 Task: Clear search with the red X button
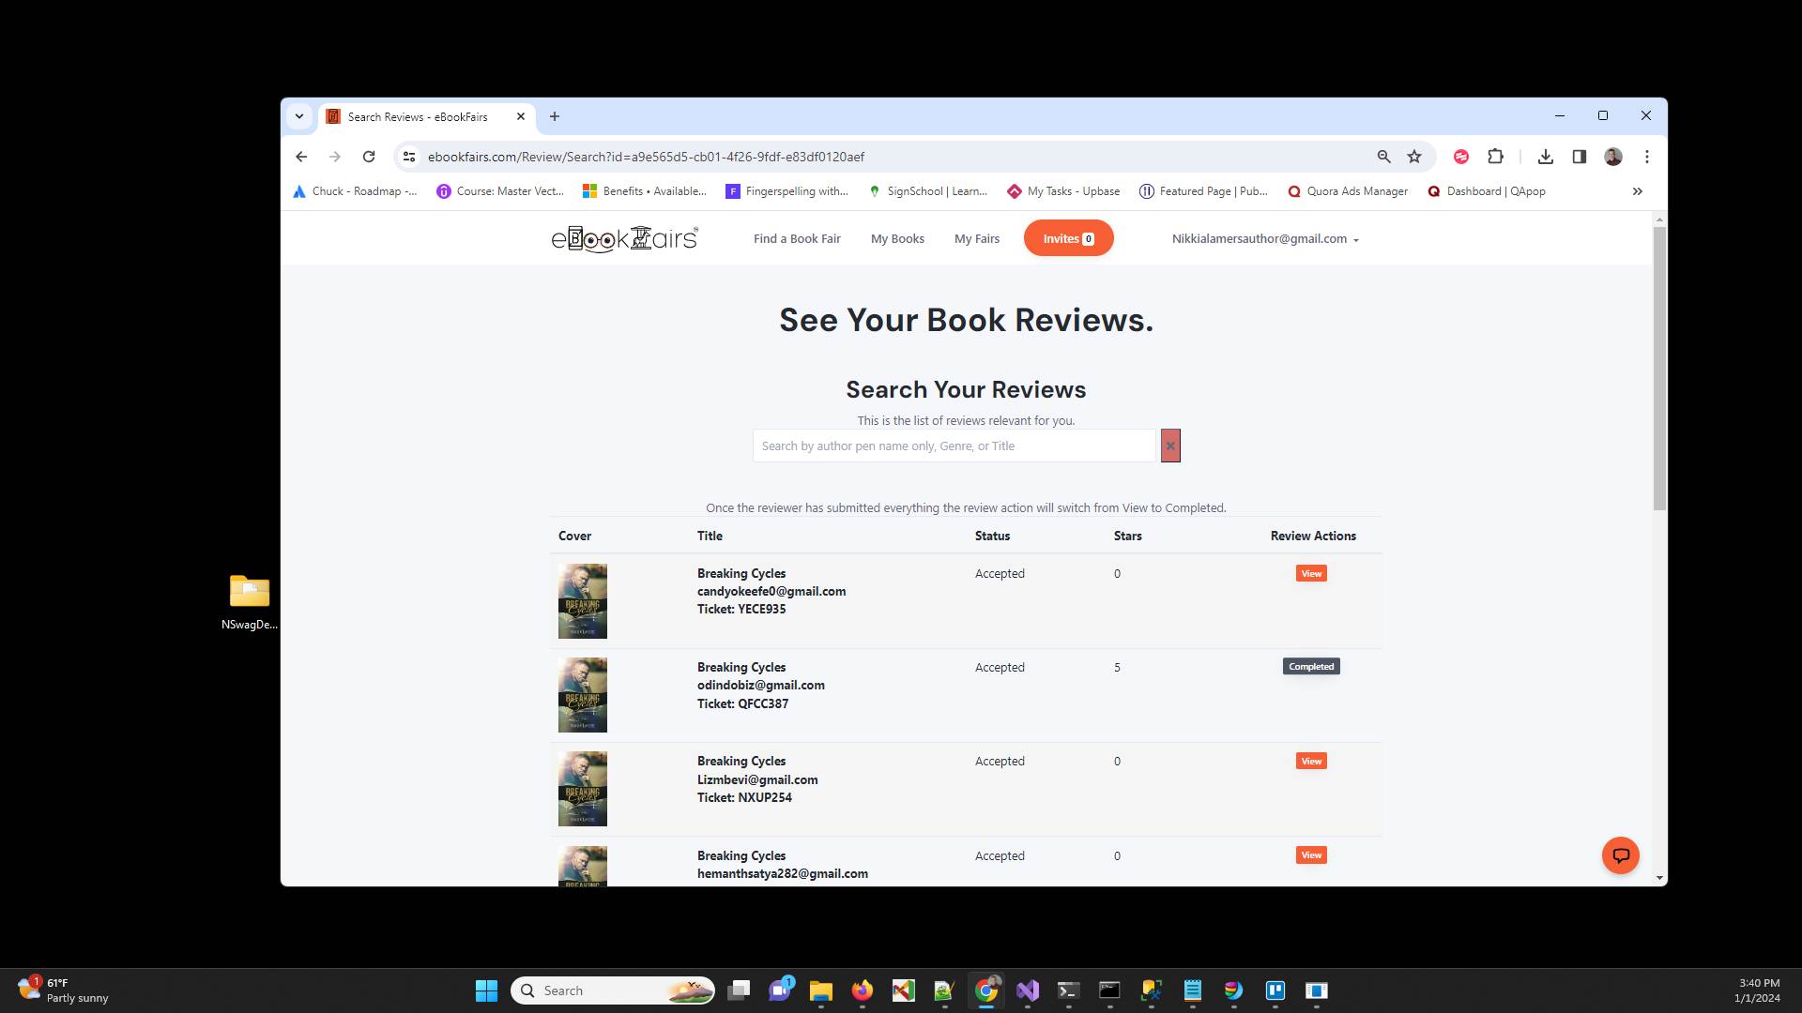click(1169, 446)
